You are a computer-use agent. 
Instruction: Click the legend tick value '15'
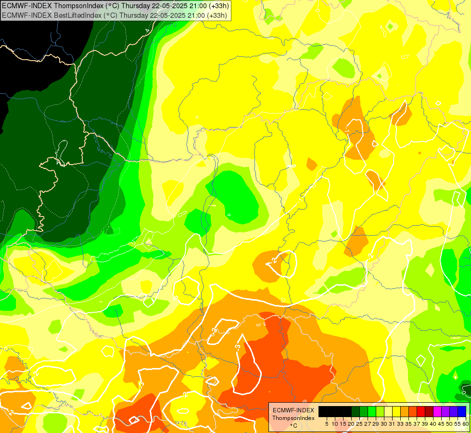[343, 424]
